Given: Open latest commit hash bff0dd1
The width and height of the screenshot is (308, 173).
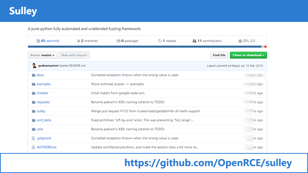Looking at the screenshot, I should tap(234, 66).
